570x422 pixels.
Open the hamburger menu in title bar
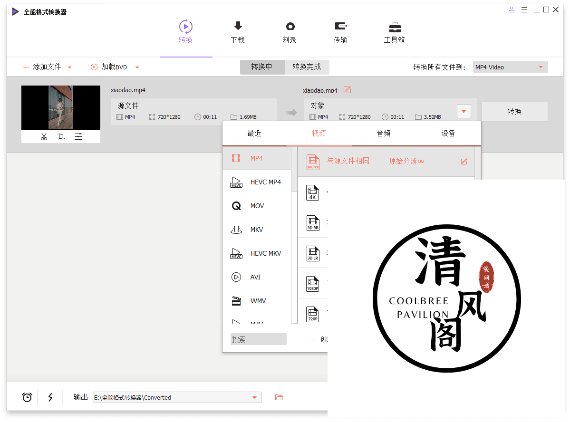[x=524, y=10]
